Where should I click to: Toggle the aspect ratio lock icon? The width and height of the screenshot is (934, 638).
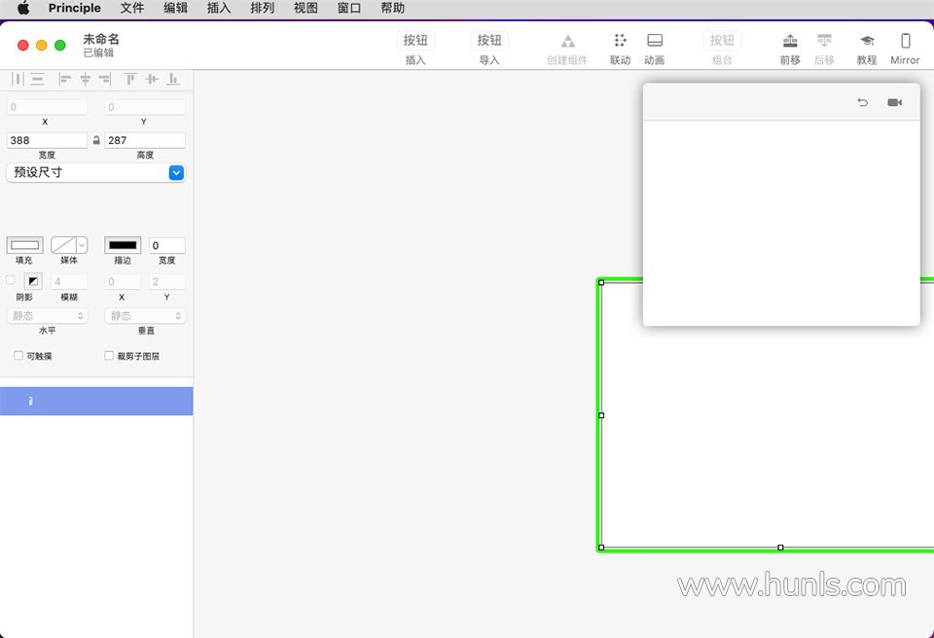pos(96,140)
